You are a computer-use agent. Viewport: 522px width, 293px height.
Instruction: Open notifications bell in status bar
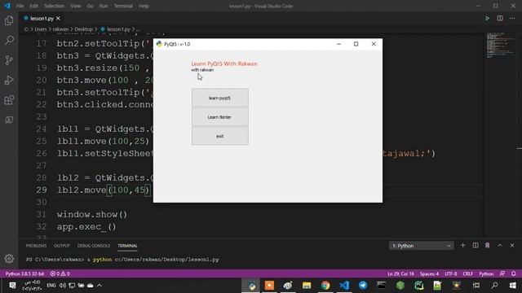tap(514, 273)
